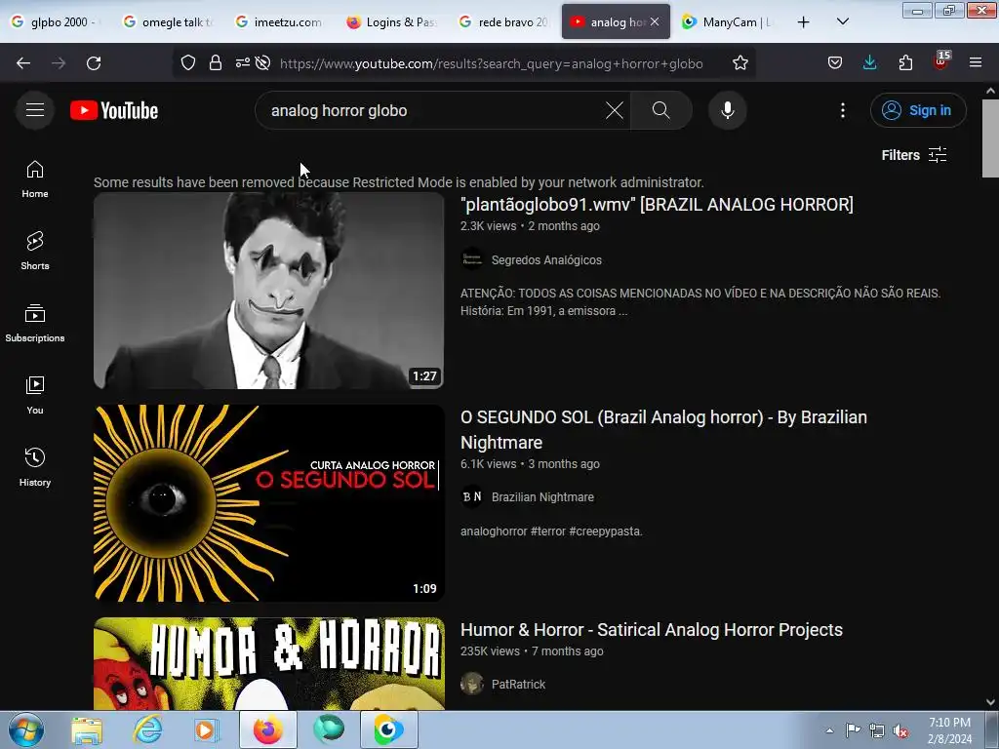999x749 pixels.
Task: Visit Brazilian Nightmare channel name
Action: [x=542, y=496]
